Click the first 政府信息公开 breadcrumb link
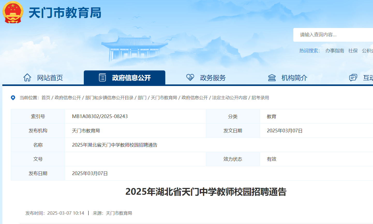 (x=68, y=98)
